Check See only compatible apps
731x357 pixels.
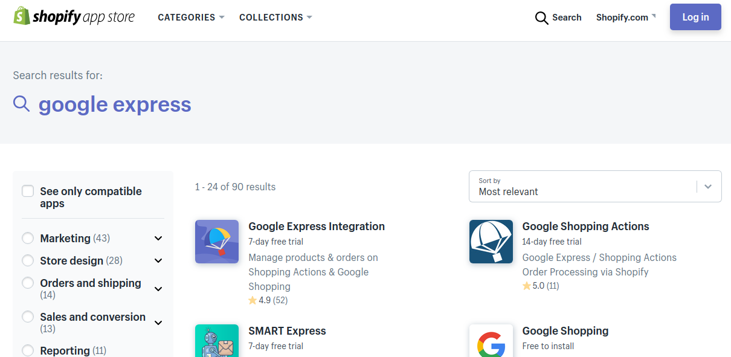28,191
